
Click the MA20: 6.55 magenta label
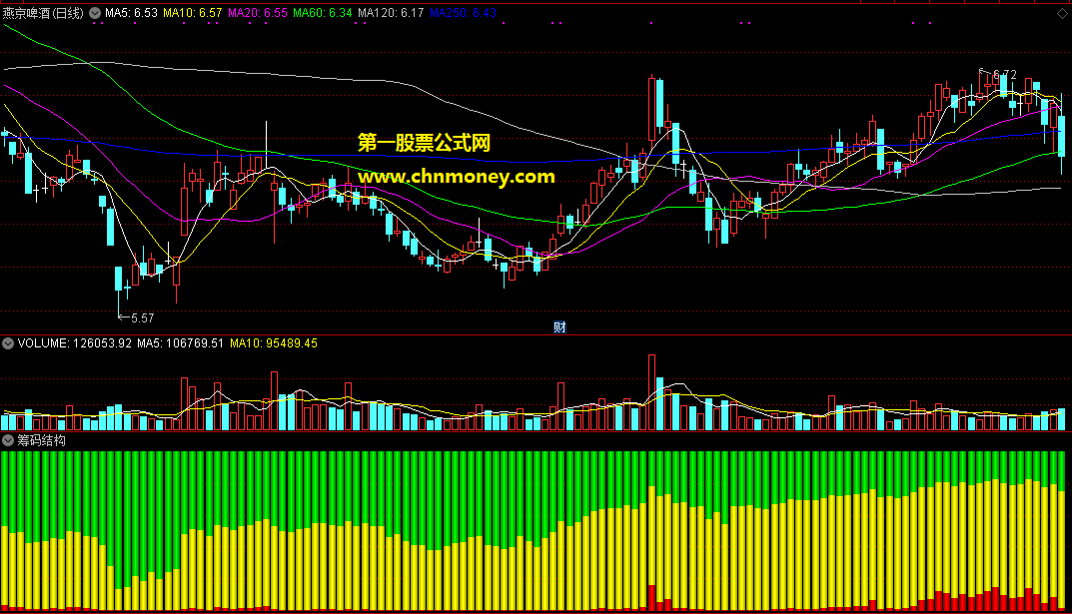(257, 13)
